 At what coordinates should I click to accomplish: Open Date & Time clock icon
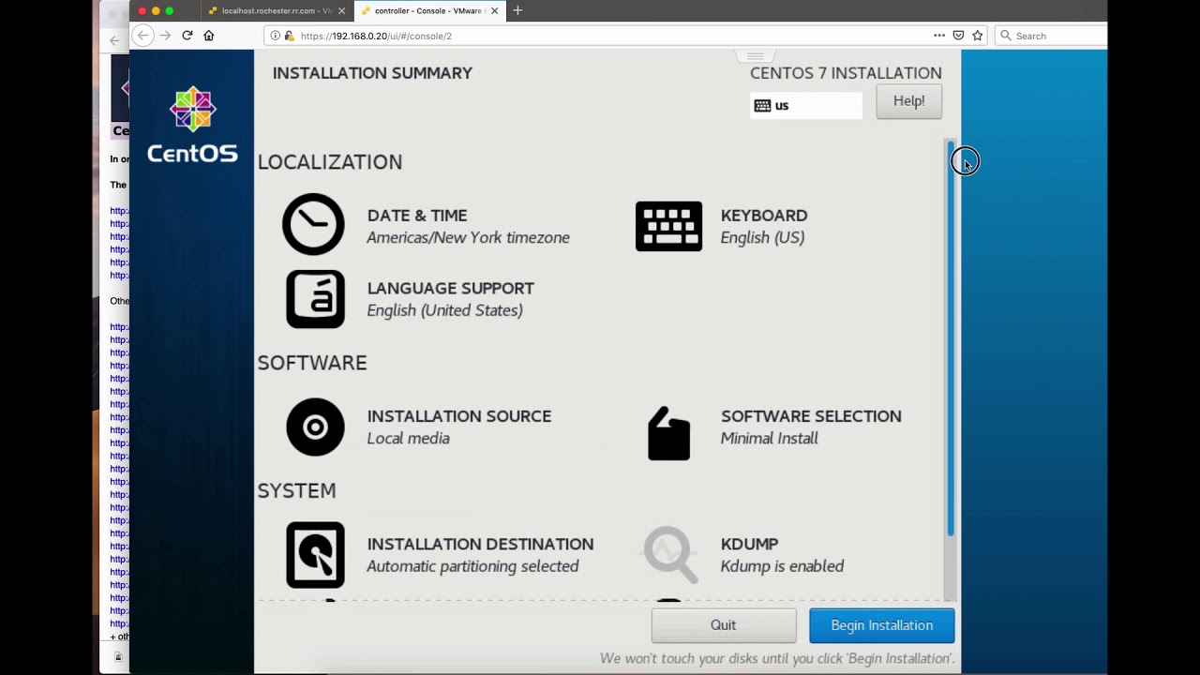coord(313,224)
